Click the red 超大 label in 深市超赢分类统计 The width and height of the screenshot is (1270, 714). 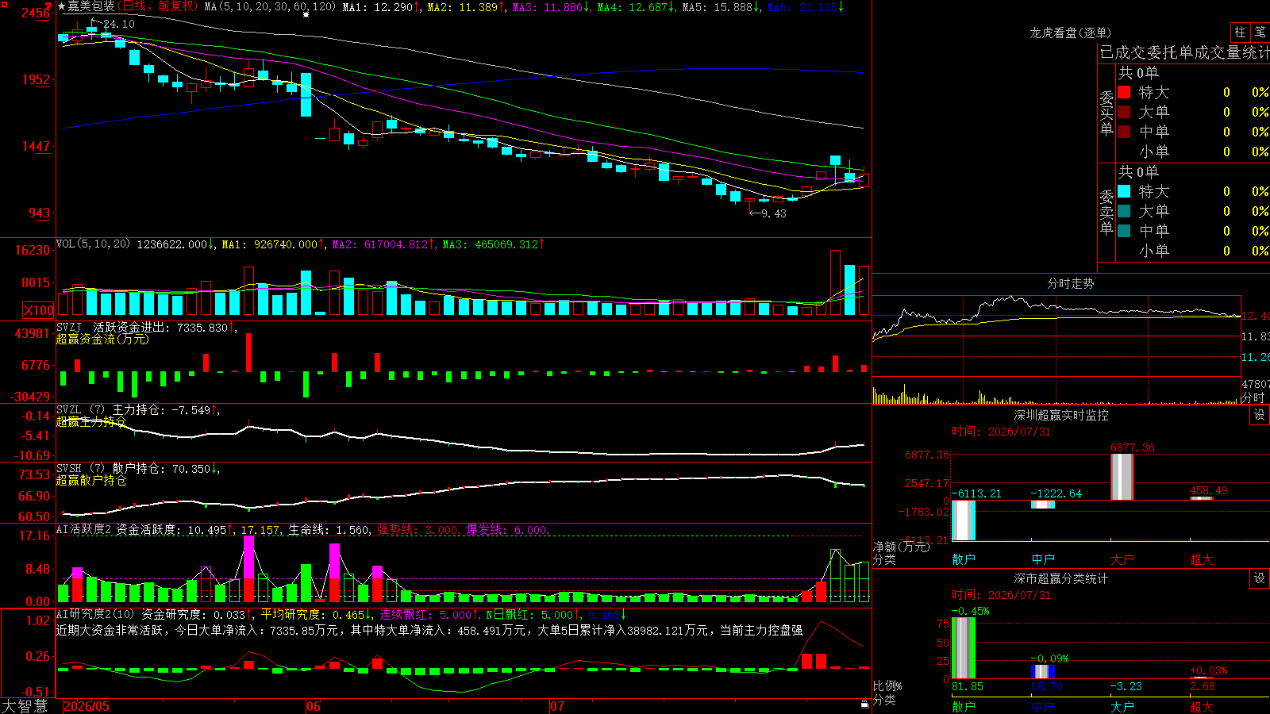[1202, 706]
